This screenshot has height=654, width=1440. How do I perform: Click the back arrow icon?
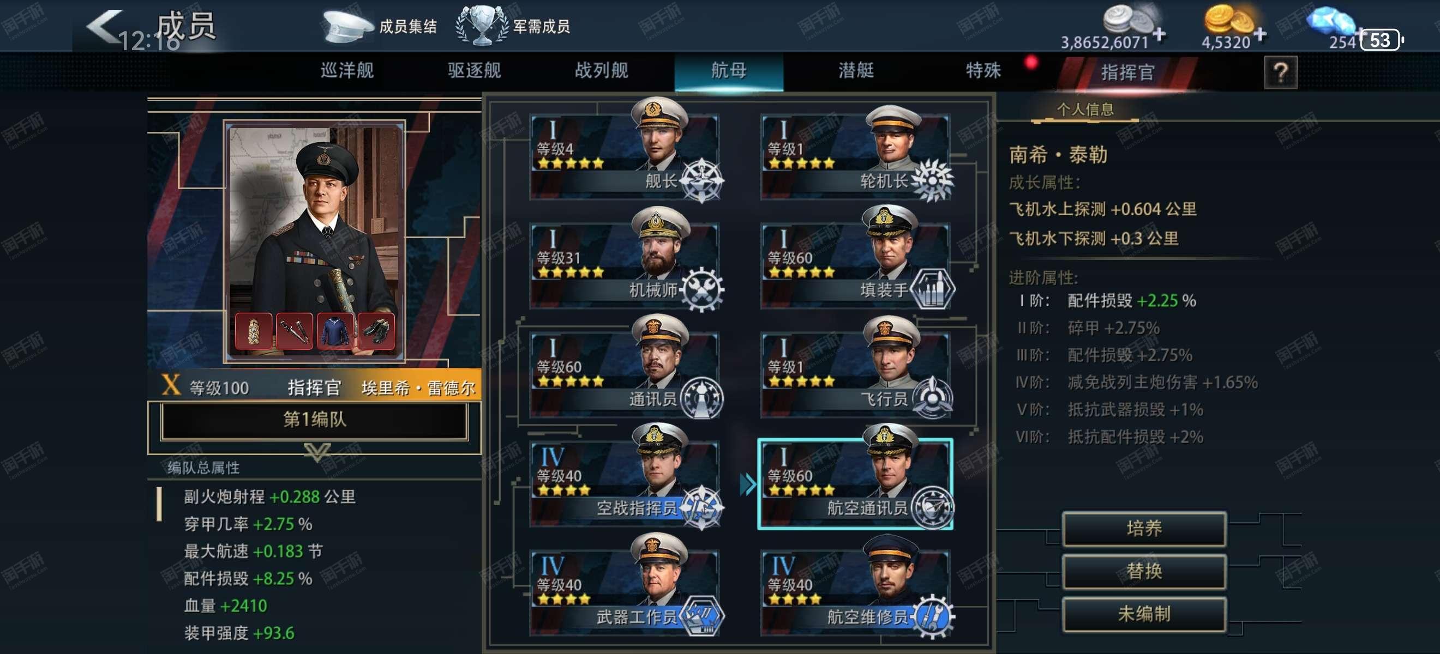(x=104, y=26)
